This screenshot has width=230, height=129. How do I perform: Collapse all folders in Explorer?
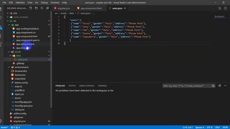(47, 8)
